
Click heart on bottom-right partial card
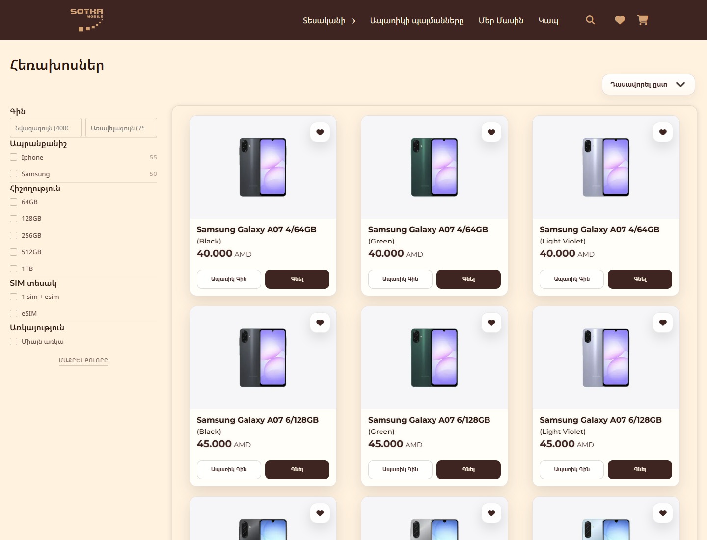[663, 513]
